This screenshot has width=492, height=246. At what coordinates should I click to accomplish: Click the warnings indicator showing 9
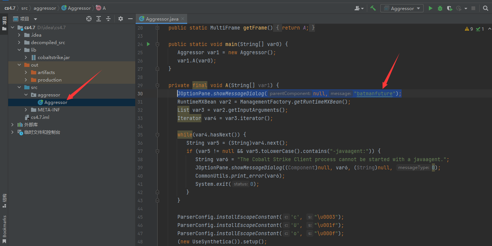tap(469, 29)
